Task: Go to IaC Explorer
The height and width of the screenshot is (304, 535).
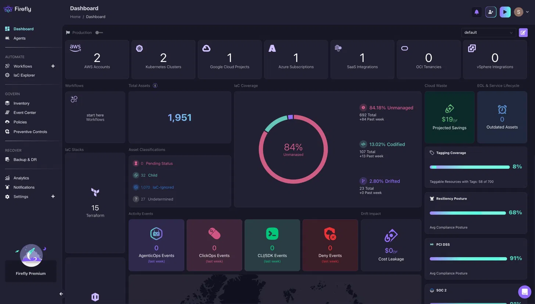Action: [x=24, y=76]
